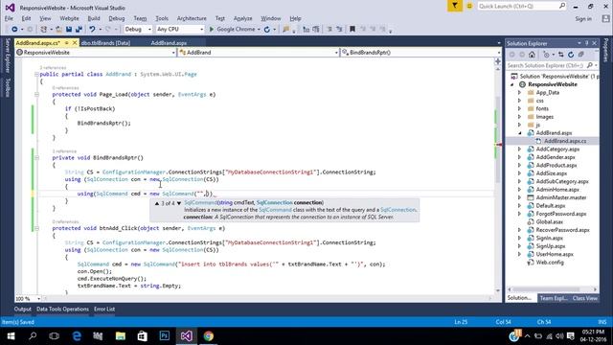Open the 100 % zoom dropdown

pos(38,299)
